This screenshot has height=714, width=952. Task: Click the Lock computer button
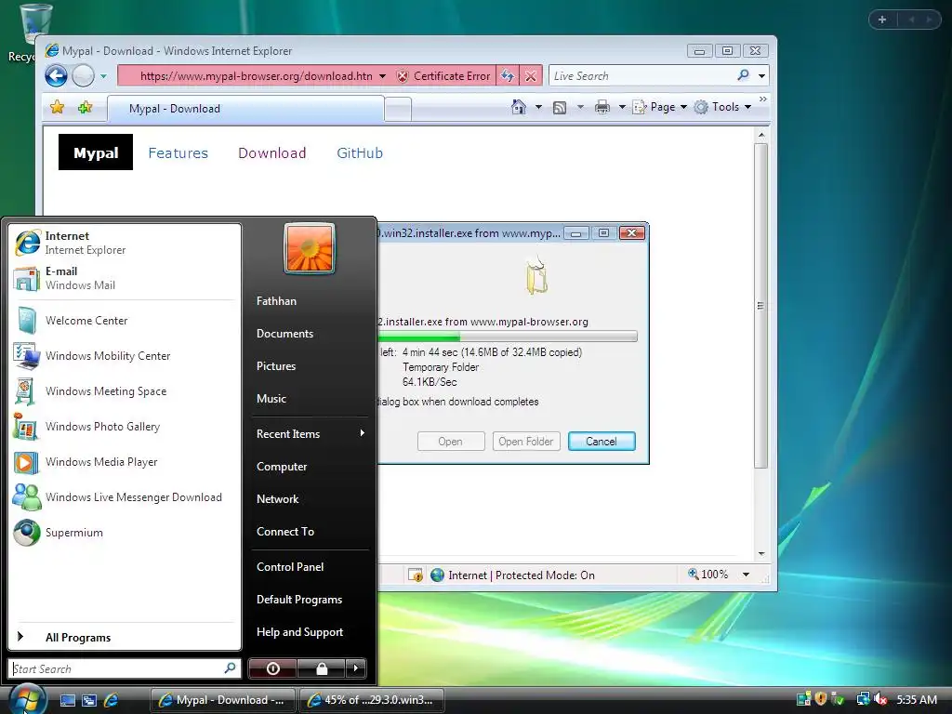[x=322, y=668]
